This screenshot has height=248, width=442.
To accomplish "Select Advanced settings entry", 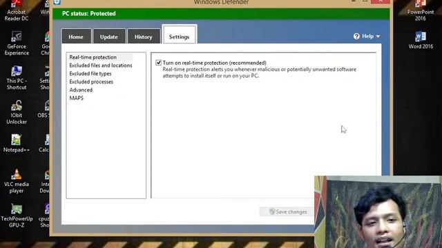I will (81, 90).
